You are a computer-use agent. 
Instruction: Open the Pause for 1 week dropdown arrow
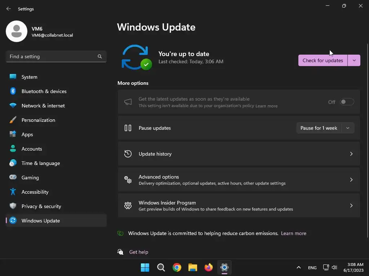pos(348,128)
